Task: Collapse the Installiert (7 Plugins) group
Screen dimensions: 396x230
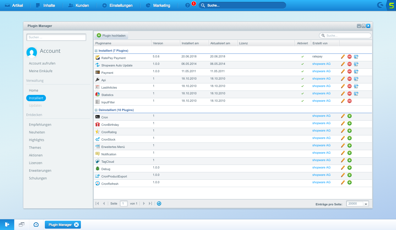Action: [96, 51]
